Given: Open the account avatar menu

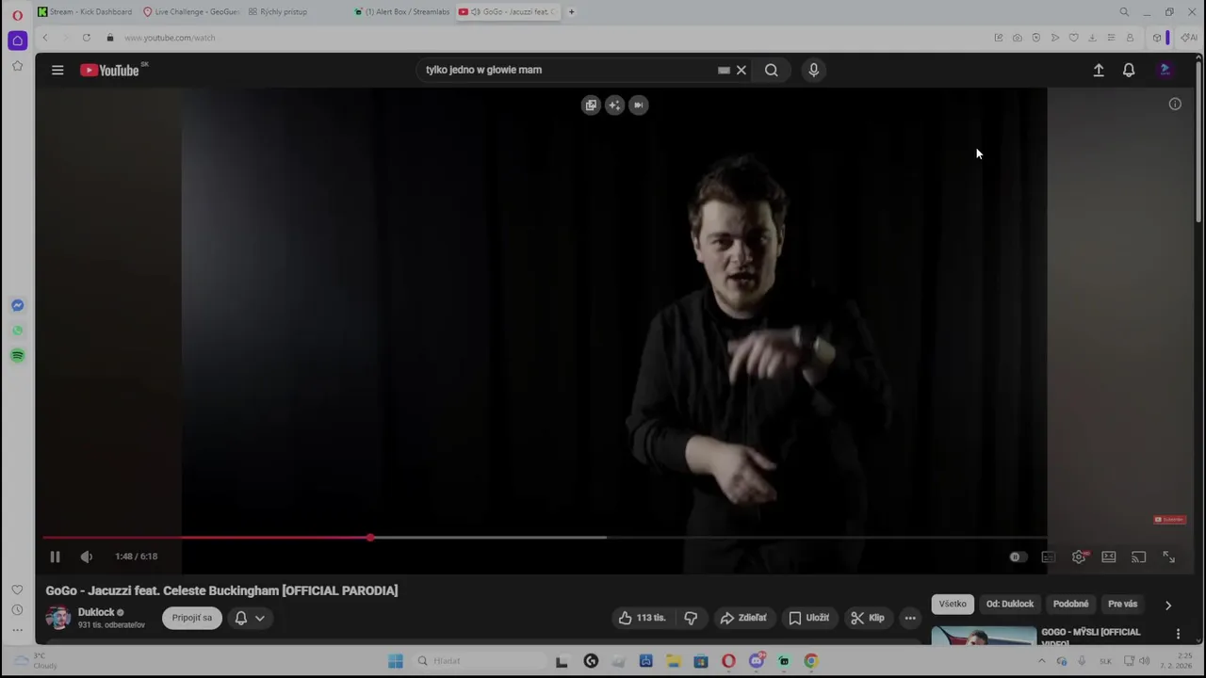Looking at the screenshot, I should point(1165,70).
